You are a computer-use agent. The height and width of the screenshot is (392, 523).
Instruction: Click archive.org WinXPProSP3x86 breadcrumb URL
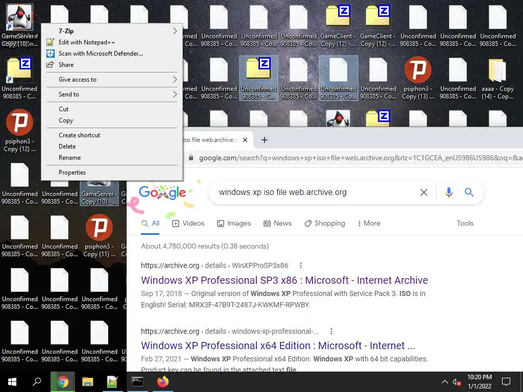pyautogui.click(x=215, y=265)
